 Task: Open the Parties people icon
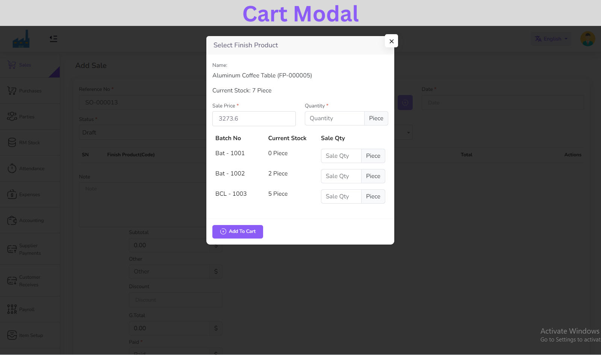[x=12, y=116]
